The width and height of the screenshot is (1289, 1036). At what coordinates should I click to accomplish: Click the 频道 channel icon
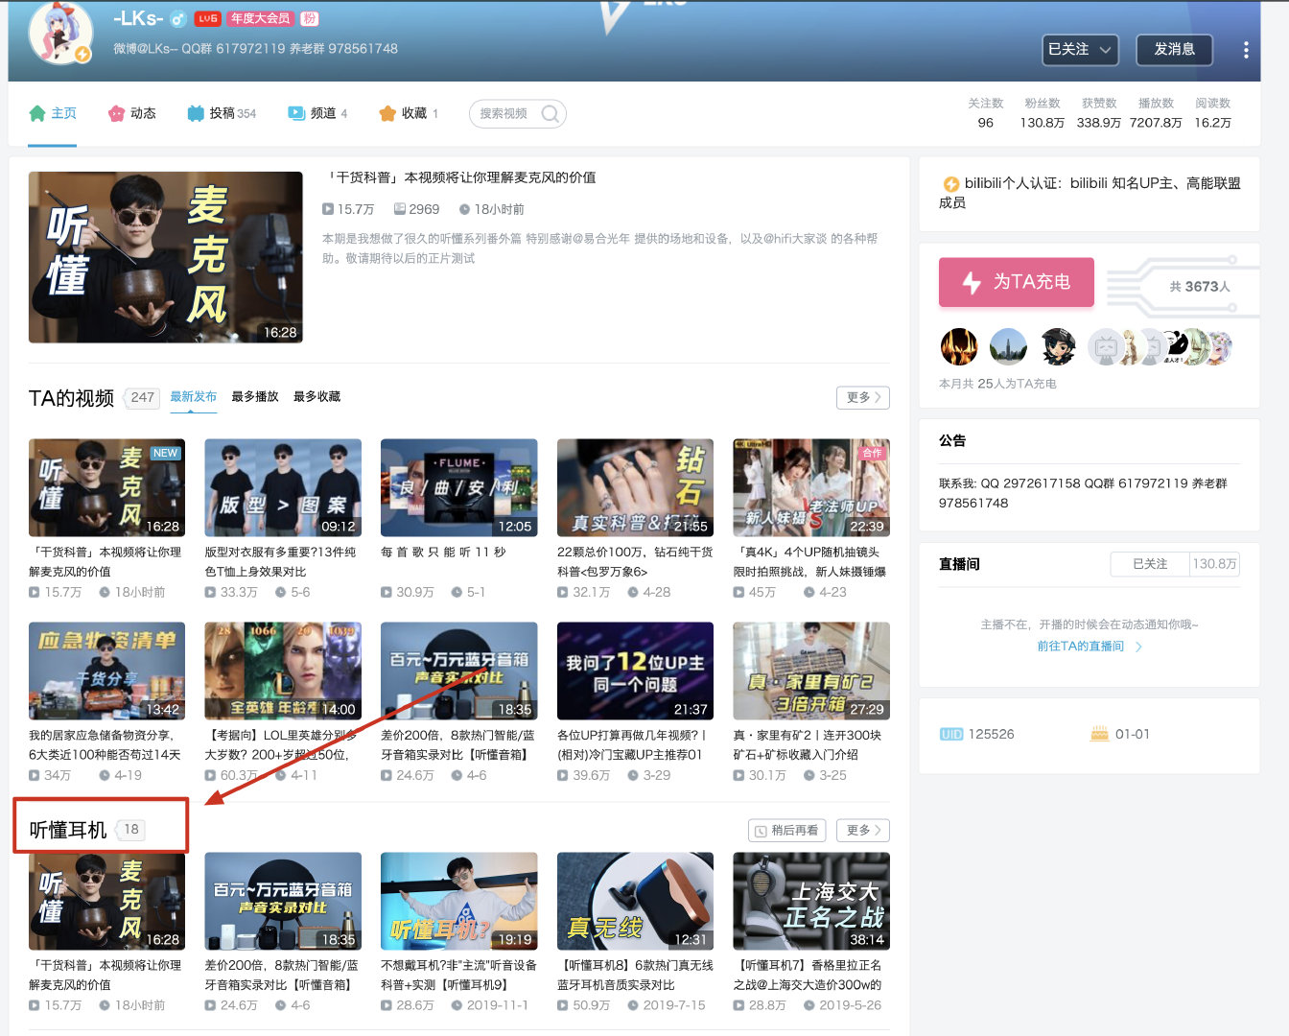[296, 113]
